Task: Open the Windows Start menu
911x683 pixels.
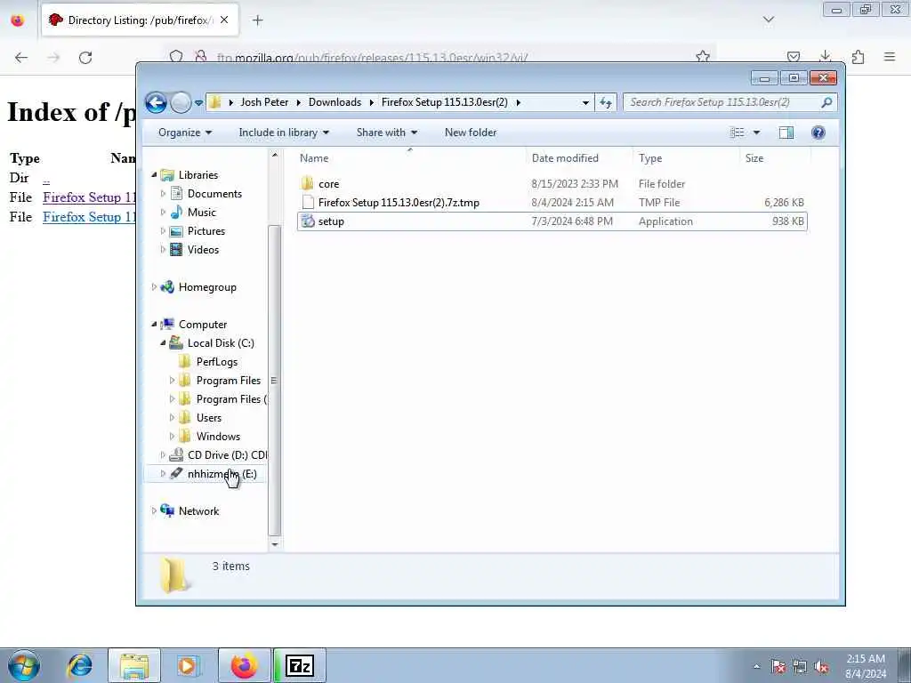Action: coord(24,665)
